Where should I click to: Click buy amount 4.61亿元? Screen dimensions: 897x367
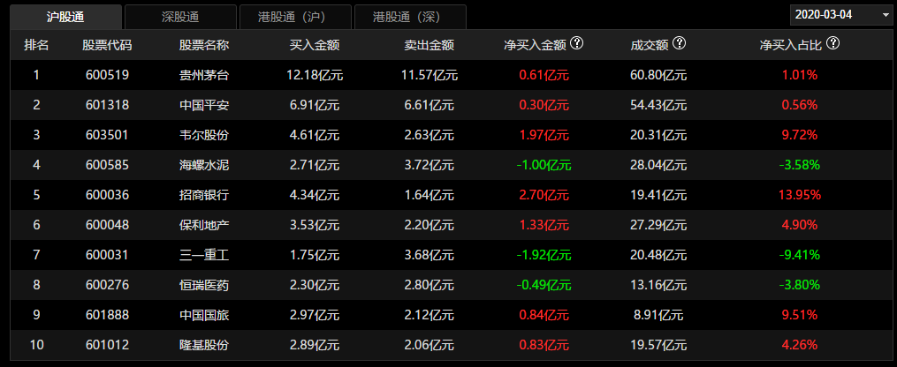pos(315,135)
